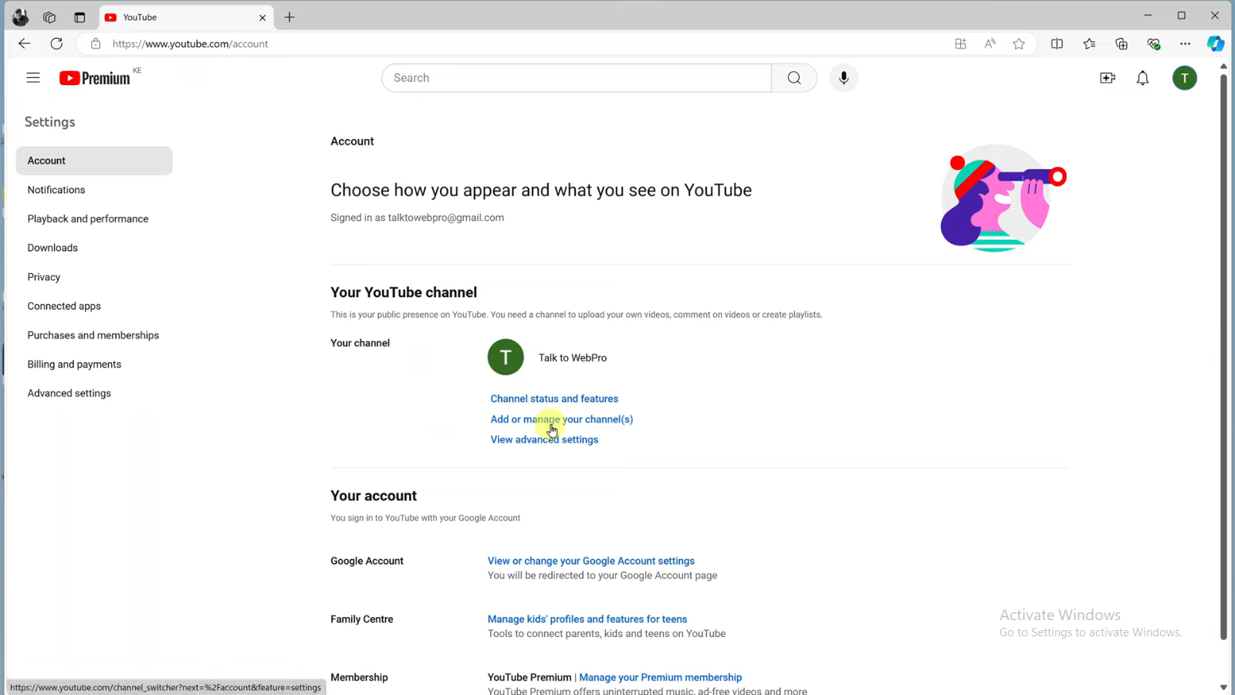Click the 'Membership' label
Viewport: 1235px width, 695px height.
tap(359, 677)
